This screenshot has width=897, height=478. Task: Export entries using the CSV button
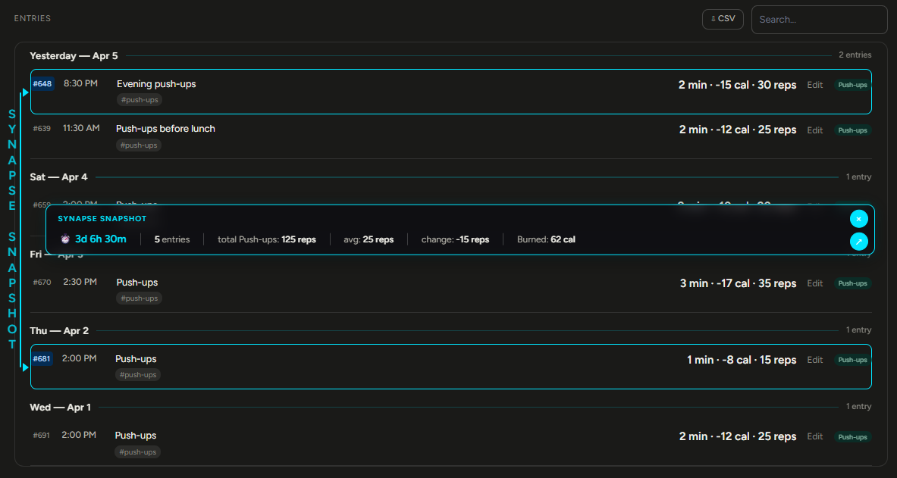click(x=723, y=19)
